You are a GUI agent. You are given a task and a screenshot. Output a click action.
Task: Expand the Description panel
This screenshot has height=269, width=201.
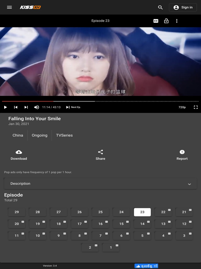click(x=100, y=184)
